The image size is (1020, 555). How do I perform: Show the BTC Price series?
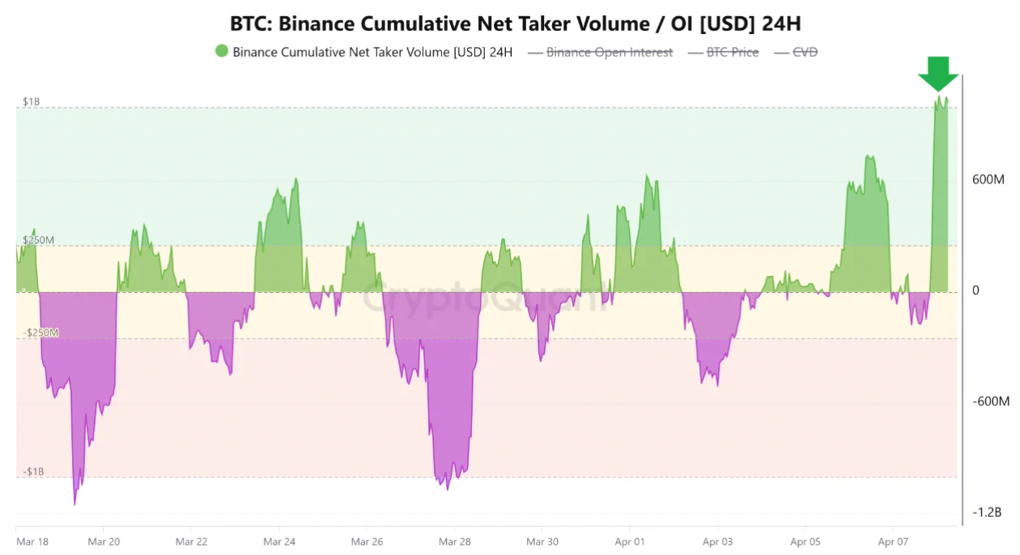click(x=733, y=53)
